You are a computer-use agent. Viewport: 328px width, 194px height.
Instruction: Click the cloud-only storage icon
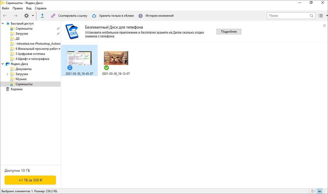click(94, 16)
